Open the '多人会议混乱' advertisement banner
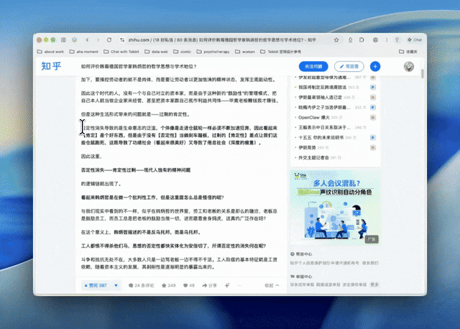460x329 pixels. coord(335,208)
